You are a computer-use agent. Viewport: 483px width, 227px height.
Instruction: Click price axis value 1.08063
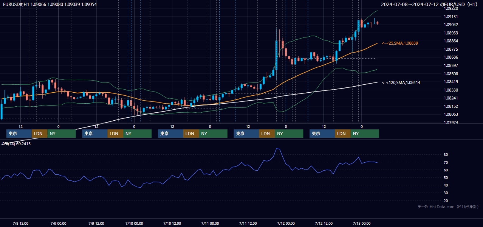click(x=451, y=114)
